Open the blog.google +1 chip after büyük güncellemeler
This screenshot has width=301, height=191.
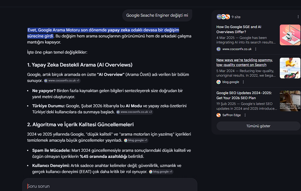136,140
